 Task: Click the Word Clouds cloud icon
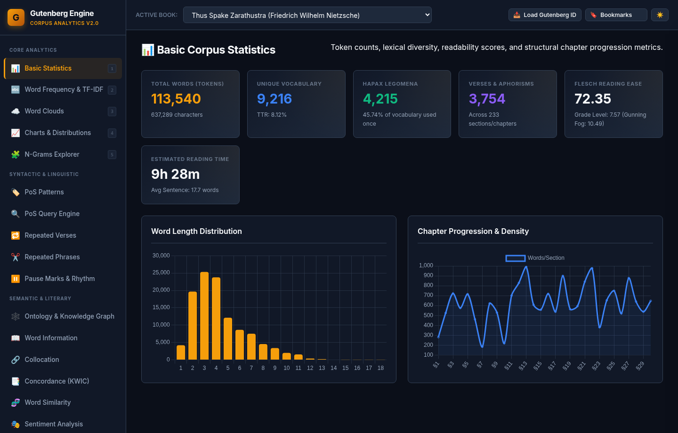click(x=16, y=111)
